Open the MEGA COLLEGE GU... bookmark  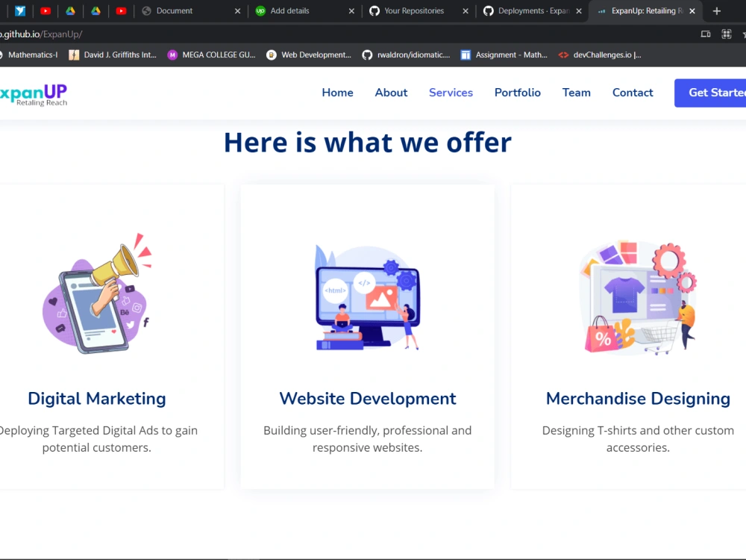tap(212, 55)
